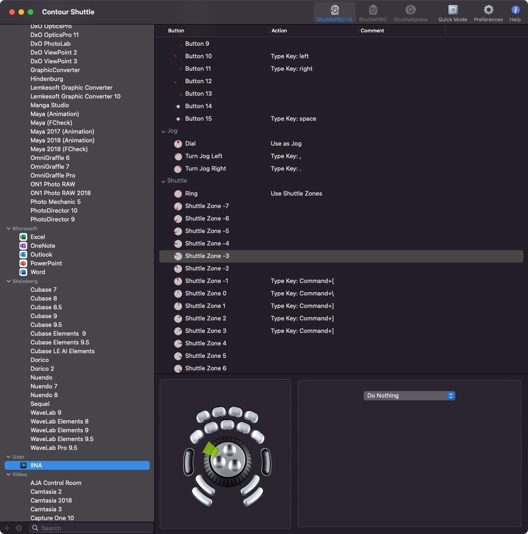Image resolution: width=528 pixels, height=534 pixels.
Task: Select the Button 10 row
Action: click(341, 56)
